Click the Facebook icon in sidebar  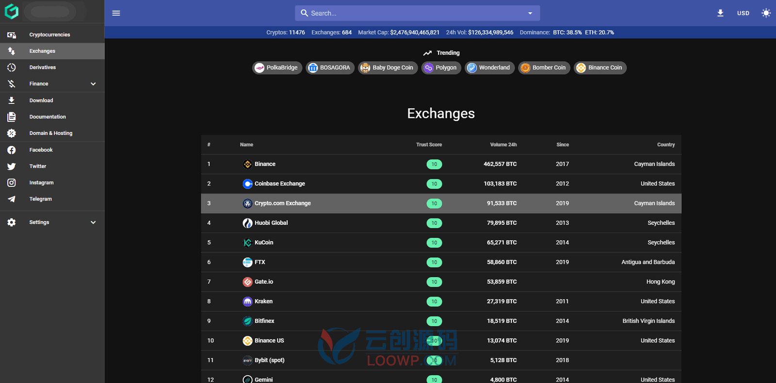pyautogui.click(x=12, y=150)
